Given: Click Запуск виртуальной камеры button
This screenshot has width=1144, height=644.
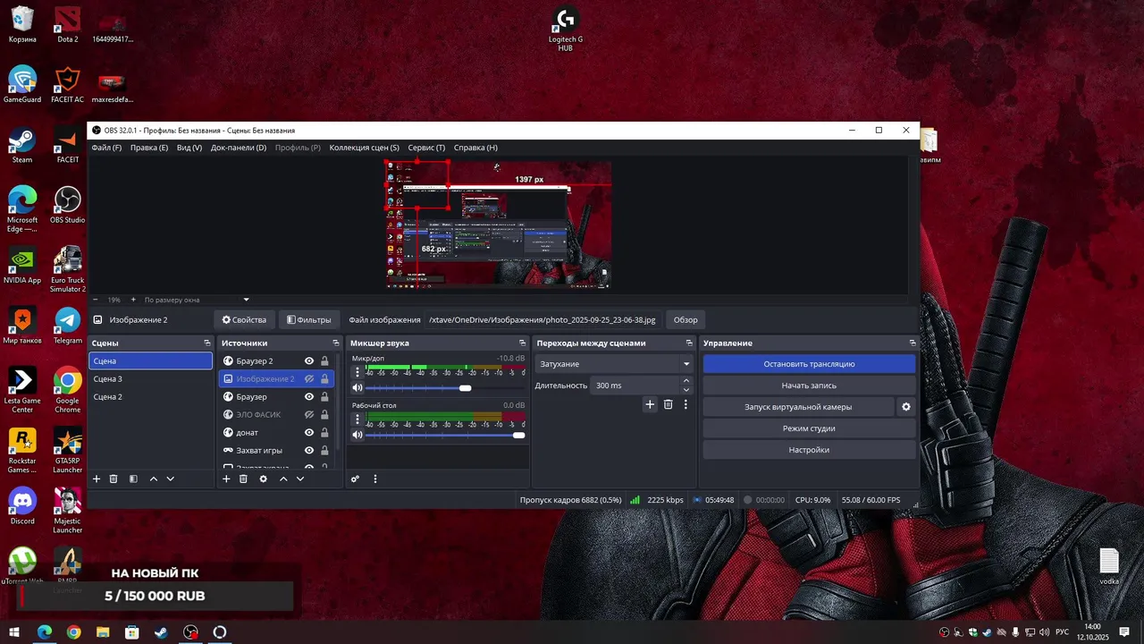Looking at the screenshot, I should (798, 407).
